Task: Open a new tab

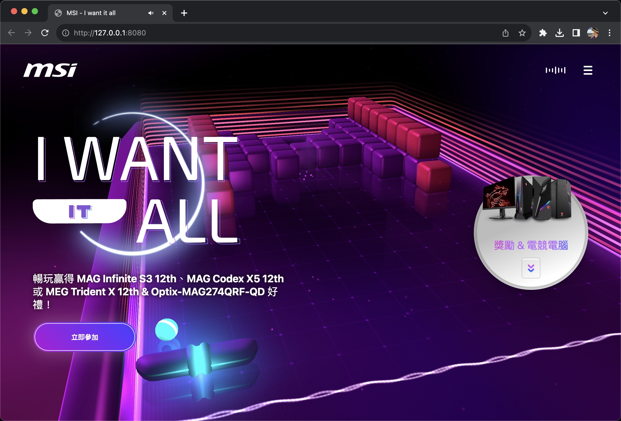Action: pos(184,13)
